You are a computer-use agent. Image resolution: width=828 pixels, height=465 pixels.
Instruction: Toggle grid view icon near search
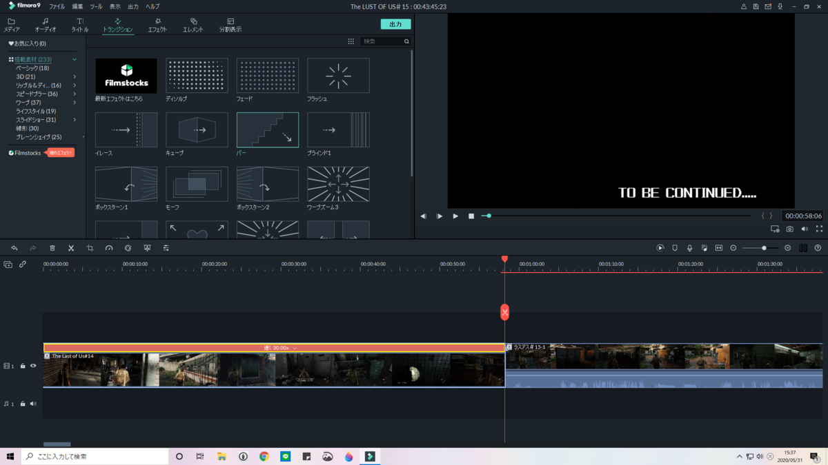(351, 41)
